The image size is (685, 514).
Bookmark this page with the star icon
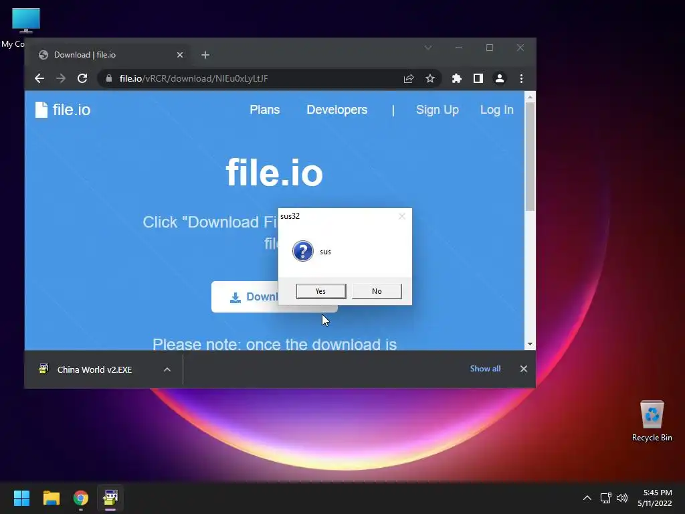click(x=430, y=79)
